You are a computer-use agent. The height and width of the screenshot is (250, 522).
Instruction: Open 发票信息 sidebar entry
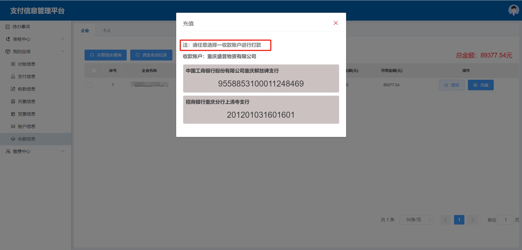tap(26, 114)
